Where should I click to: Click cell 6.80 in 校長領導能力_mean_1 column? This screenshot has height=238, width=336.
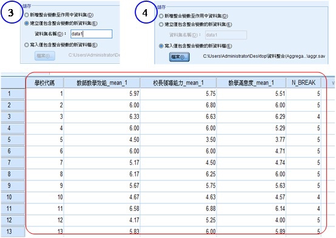(178, 105)
